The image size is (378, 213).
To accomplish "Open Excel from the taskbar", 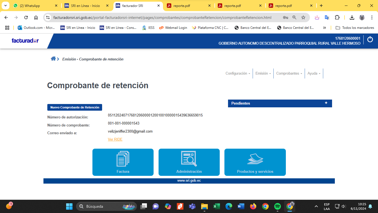I will coord(216,206).
